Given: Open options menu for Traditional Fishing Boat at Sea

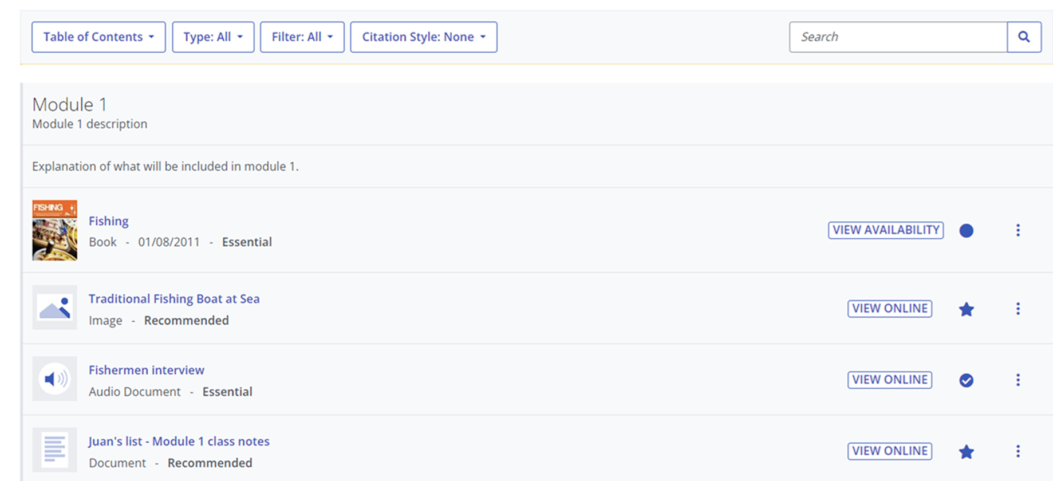Looking at the screenshot, I should click(1017, 309).
